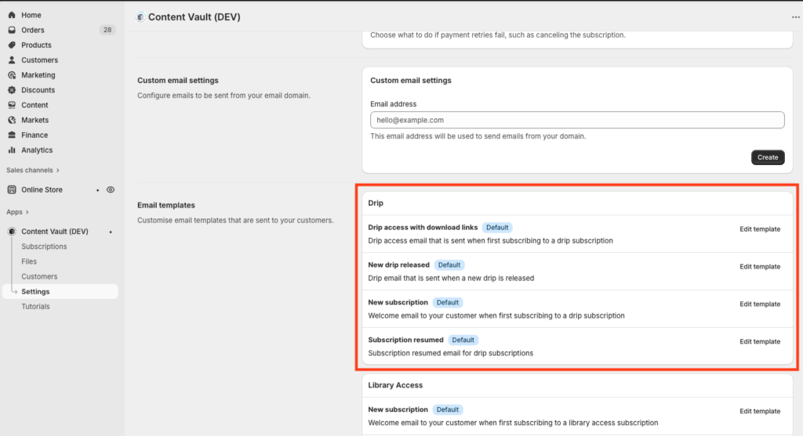Edit template for Drip access with download links
Viewport: 803px width, 436px height.
[760, 229]
